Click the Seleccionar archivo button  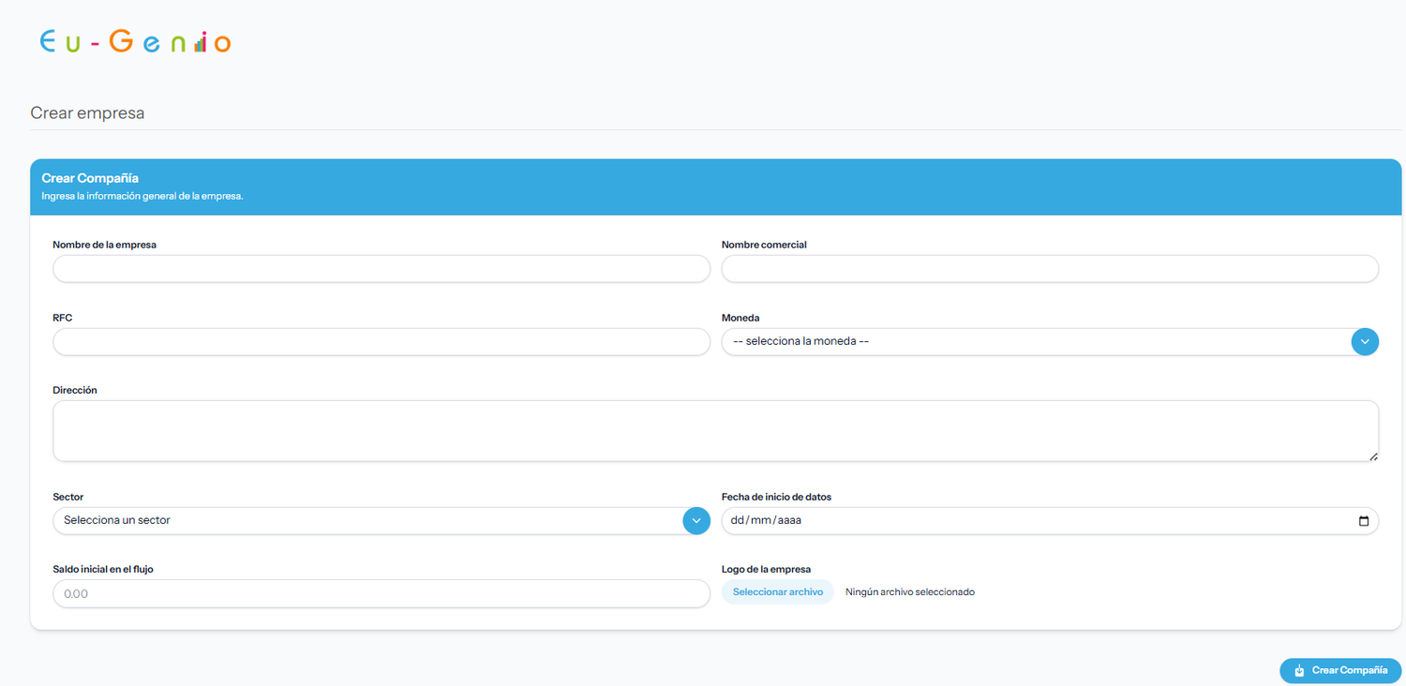tap(778, 592)
